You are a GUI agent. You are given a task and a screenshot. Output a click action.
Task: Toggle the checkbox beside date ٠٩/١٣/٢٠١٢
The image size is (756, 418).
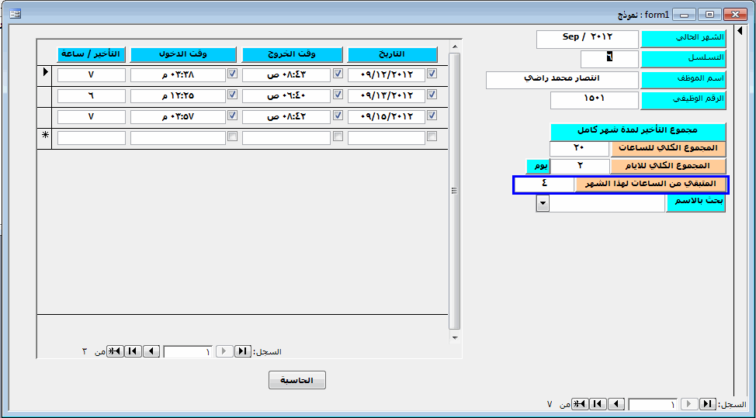[432, 94]
